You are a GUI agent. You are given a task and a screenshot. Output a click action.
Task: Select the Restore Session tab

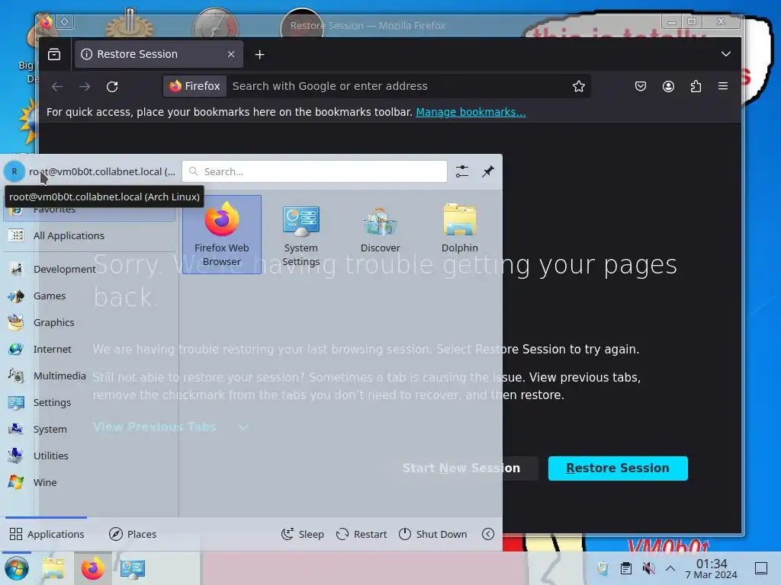point(159,54)
